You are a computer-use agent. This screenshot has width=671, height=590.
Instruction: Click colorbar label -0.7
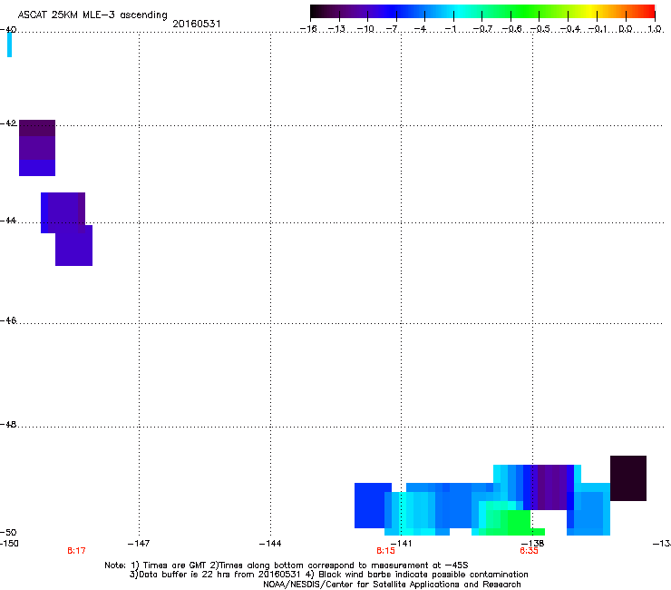point(482,29)
